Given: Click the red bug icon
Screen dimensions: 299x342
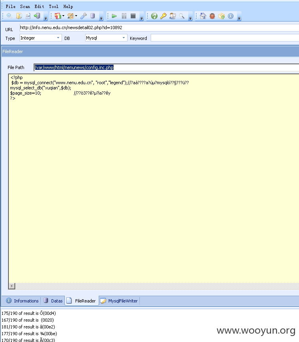Looking at the screenshot, I should coord(212,16).
